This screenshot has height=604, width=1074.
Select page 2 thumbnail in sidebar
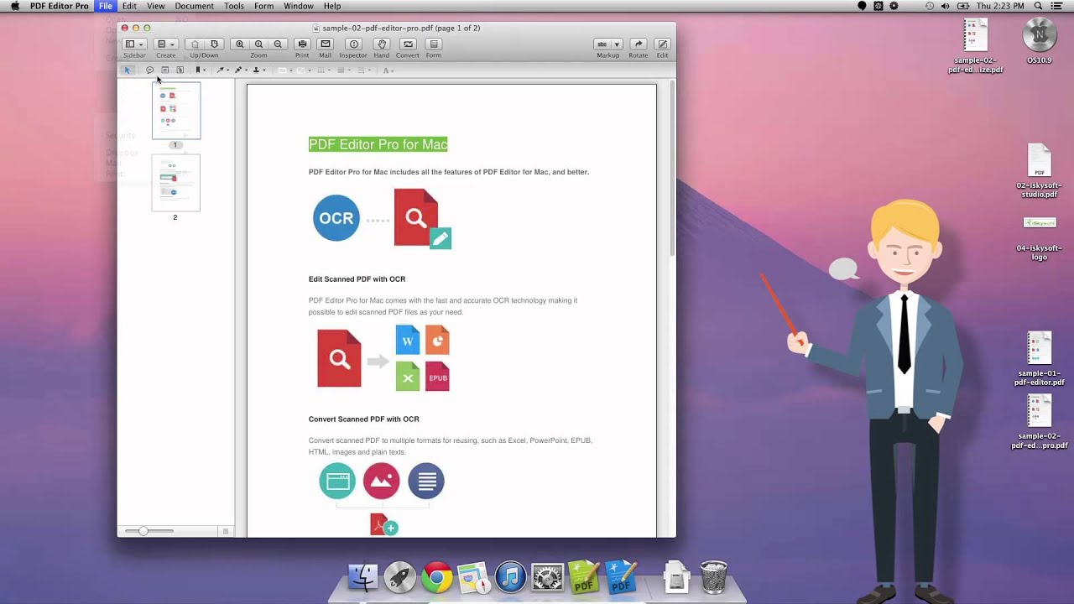coord(176,183)
